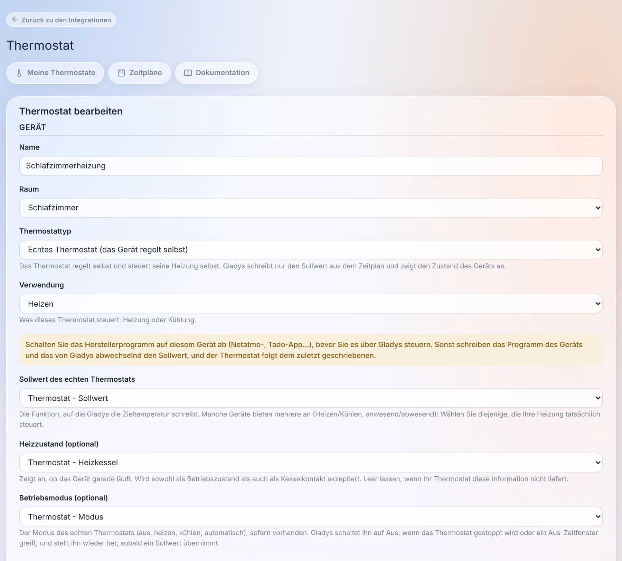Click the Name field label
Image resolution: width=622 pixels, height=561 pixels.
coord(29,147)
